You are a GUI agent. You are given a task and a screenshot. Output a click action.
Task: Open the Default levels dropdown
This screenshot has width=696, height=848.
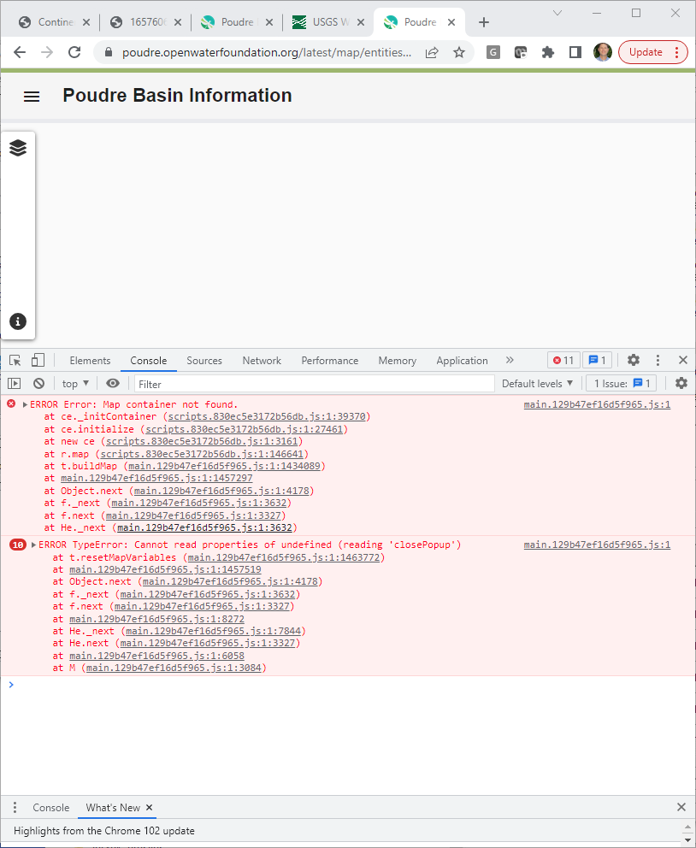pos(538,383)
